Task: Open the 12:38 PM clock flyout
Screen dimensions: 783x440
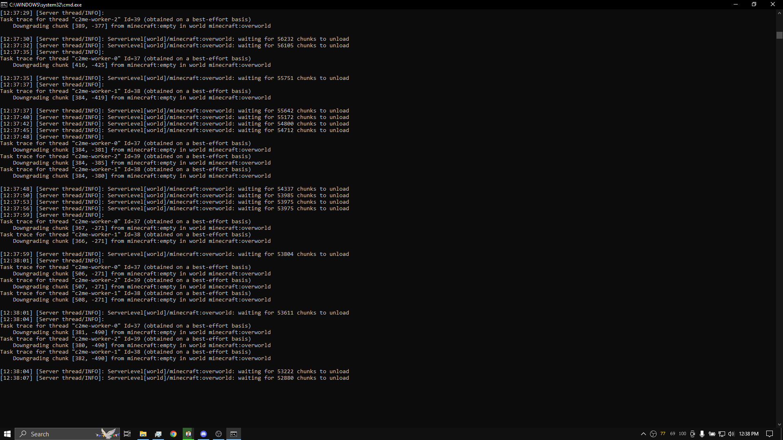Action: (748, 434)
